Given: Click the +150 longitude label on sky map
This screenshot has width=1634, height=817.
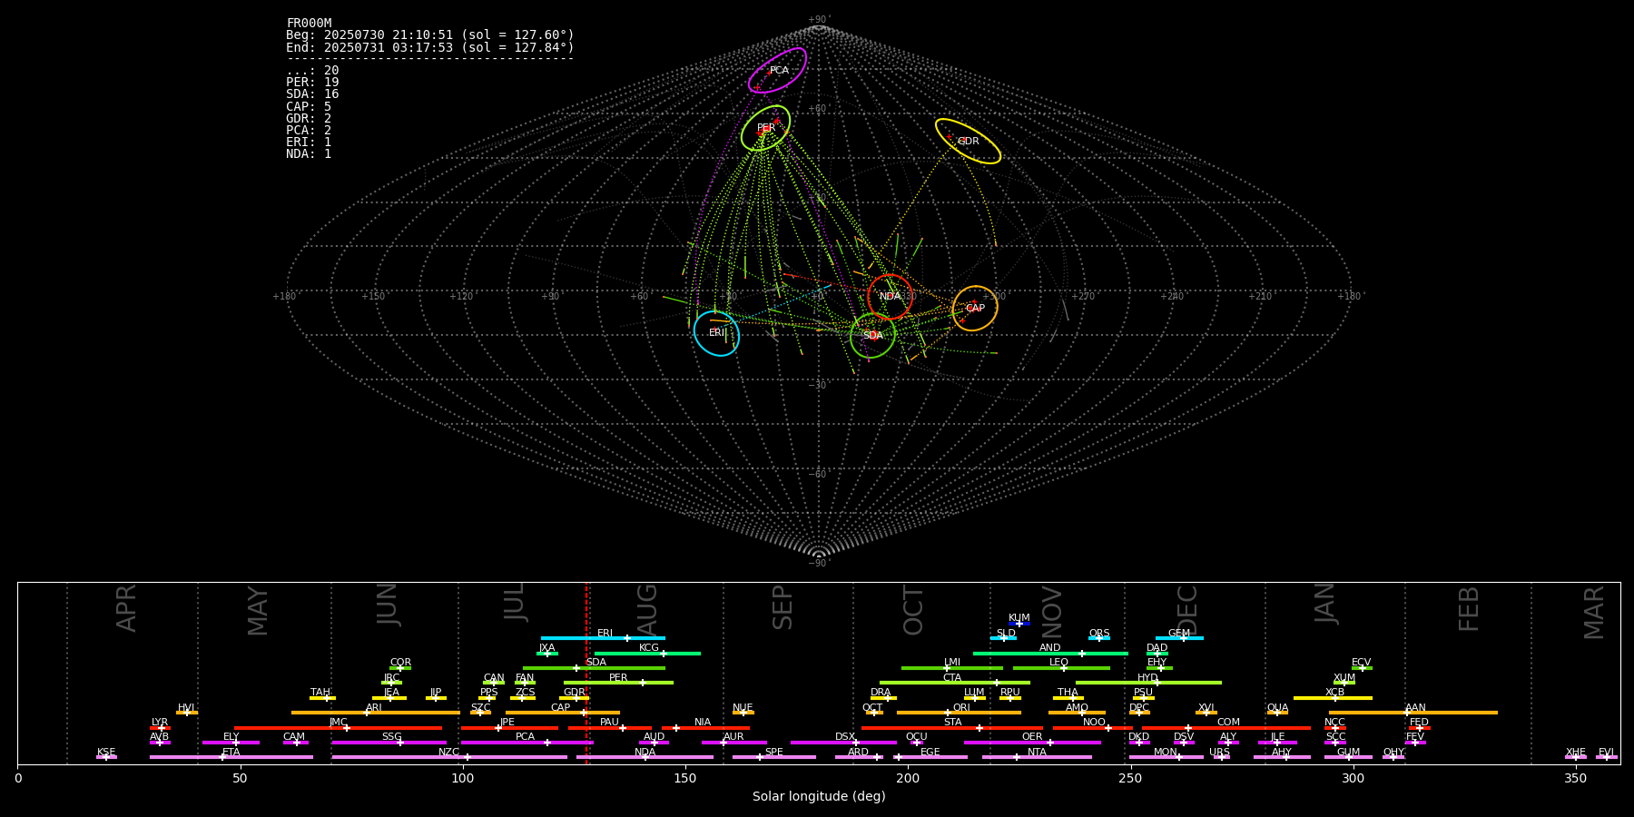Looking at the screenshot, I should [373, 297].
